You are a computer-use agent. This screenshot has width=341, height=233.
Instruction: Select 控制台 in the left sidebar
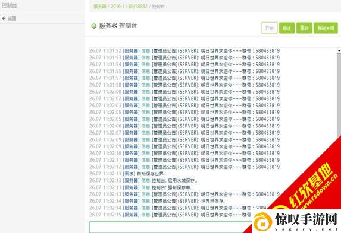coord(9,5)
